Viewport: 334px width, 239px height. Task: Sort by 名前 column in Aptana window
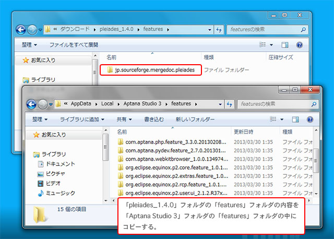122,132
